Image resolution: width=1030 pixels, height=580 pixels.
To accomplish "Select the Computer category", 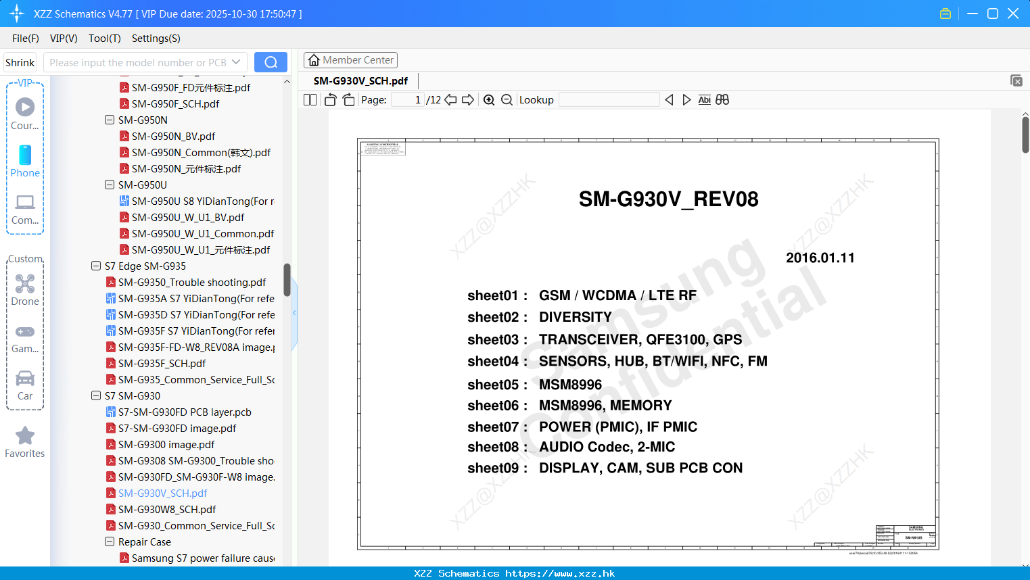I will tap(25, 209).
